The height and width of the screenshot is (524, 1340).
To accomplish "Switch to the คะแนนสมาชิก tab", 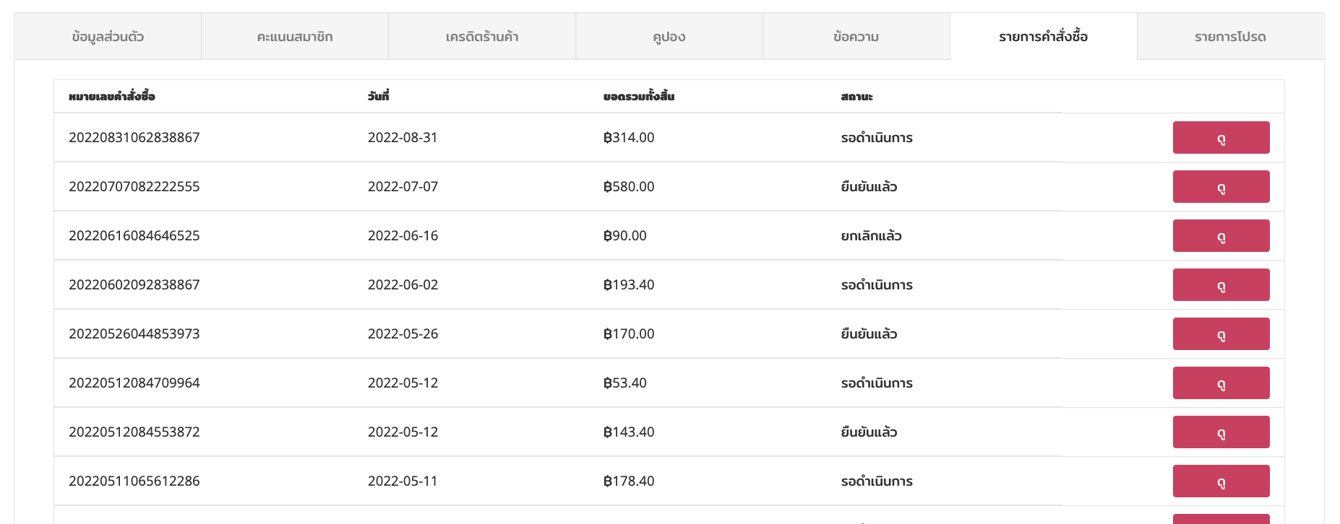I will point(295,36).
